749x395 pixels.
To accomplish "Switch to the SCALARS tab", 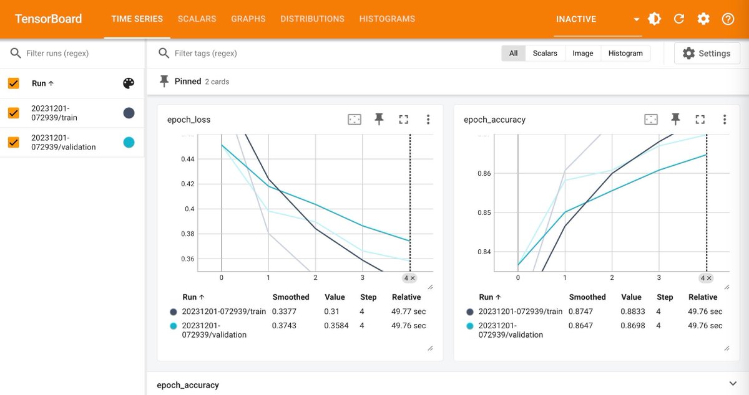I will pos(197,19).
